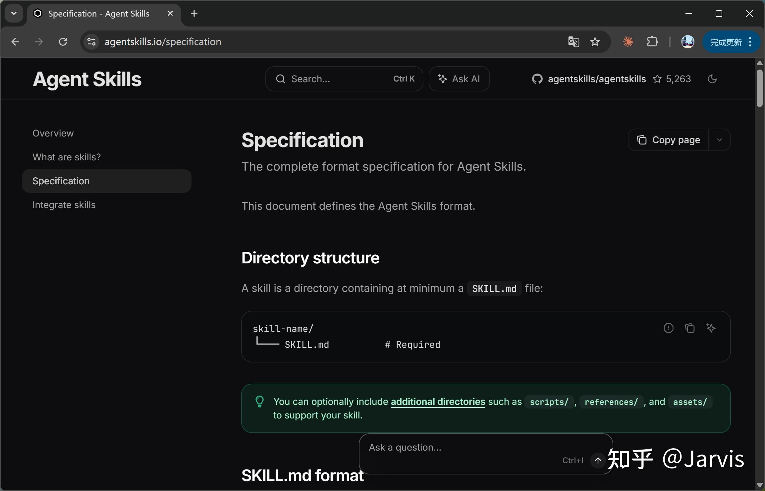Bookmark this page with the star icon
This screenshot has width=765, height=491.
pyautogui.click(x=595, y=42)
